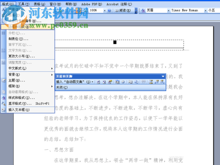The image size is (220, 165).
Task: Open the style dropdown showing 页眉
Action: click(x=169, y=11)
